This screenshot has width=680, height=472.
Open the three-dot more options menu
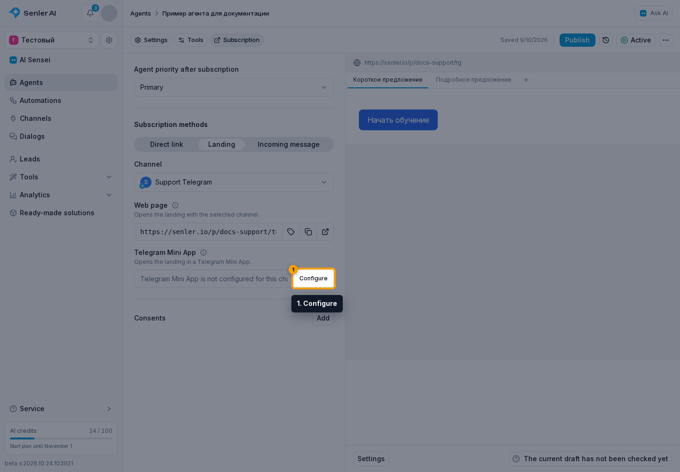pyautogui.click(x=666, y=40)
